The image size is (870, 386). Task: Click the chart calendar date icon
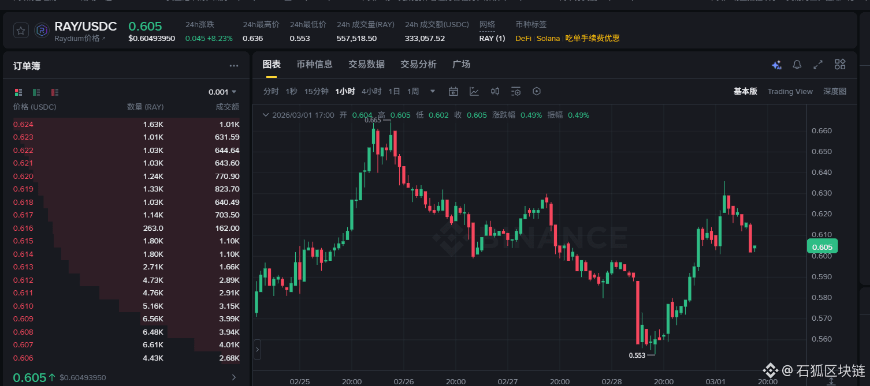[x=453, y=91]
